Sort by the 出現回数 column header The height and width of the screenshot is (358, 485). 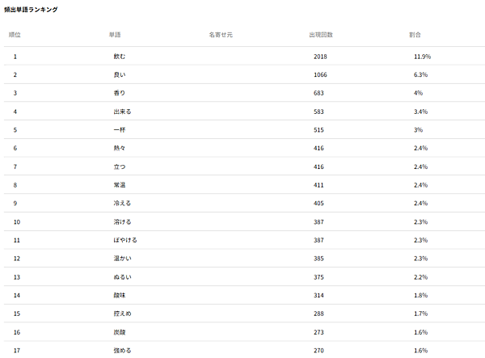click(321, 36)
